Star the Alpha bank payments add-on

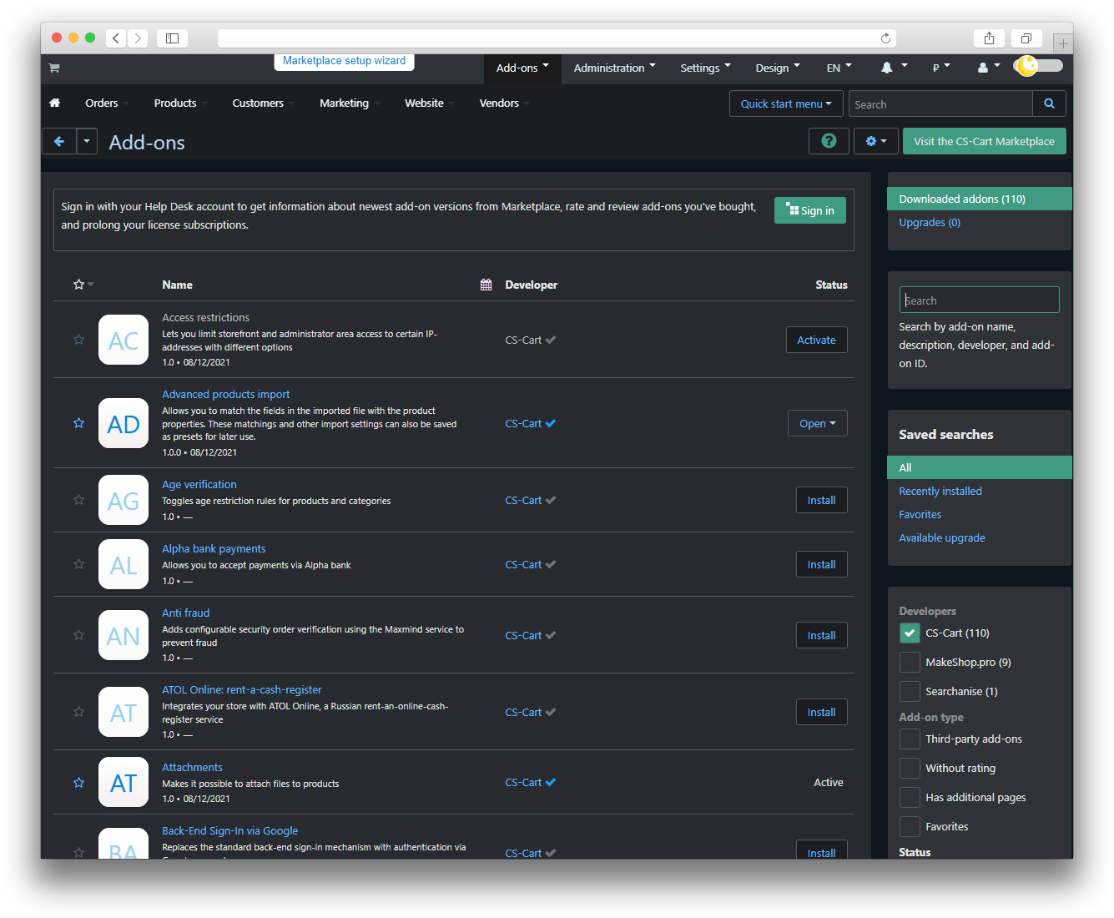click(x=78, y=564)
